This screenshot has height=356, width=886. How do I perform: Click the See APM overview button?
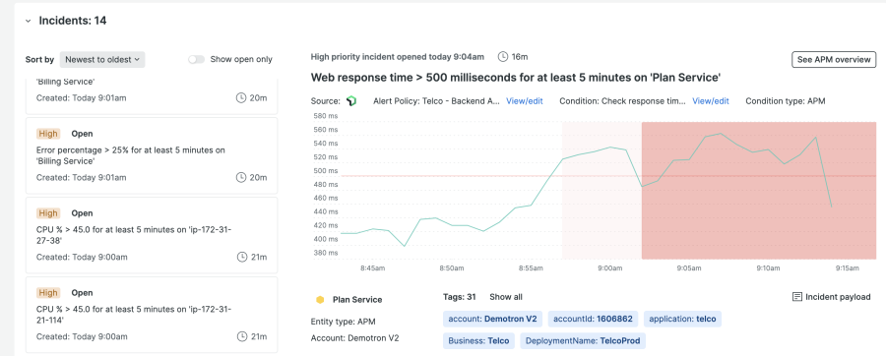coord(834,59)
